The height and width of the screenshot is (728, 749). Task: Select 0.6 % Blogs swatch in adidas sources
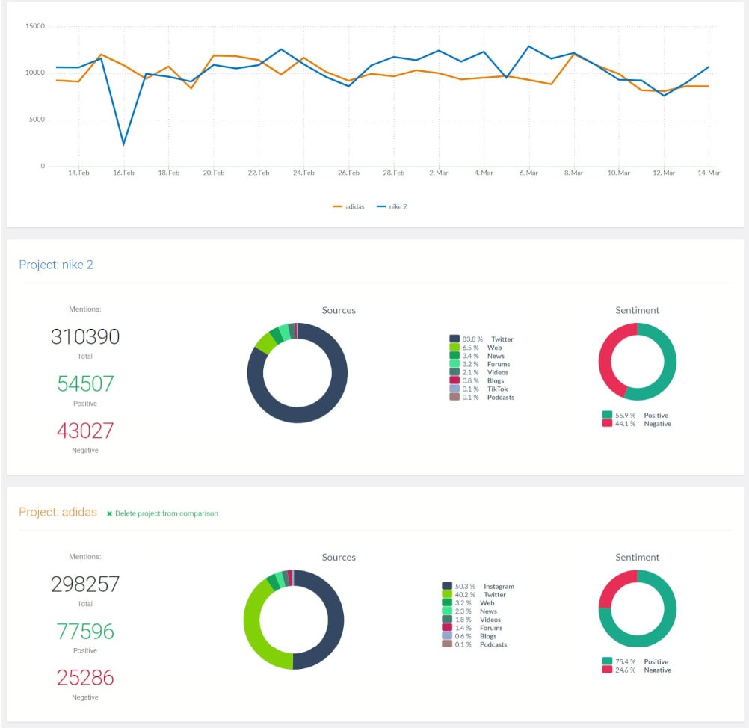click(447, 635)
